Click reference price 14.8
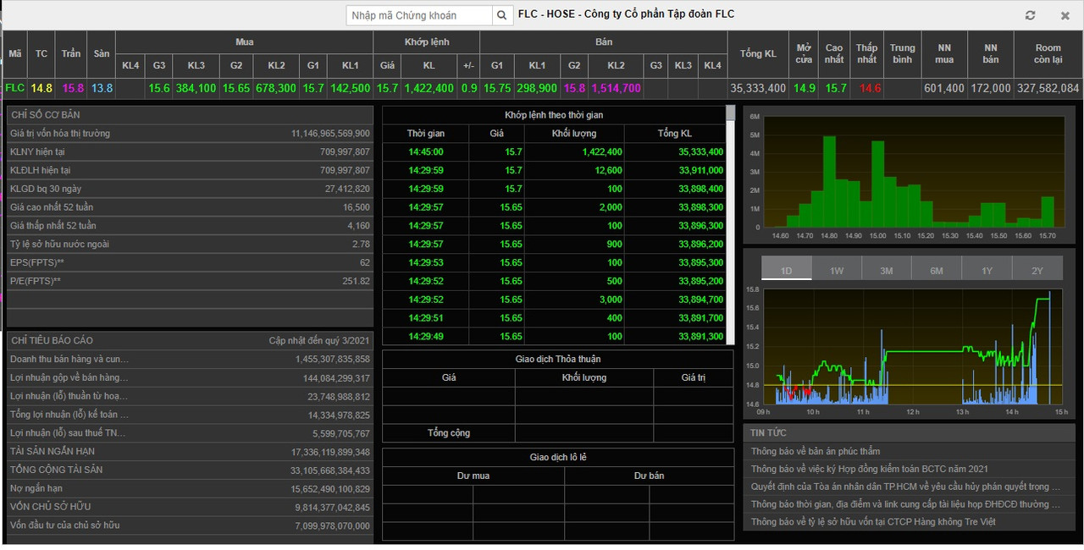Image resolution: width=1084 pixels, height=550 pixels. click(x=41, y=88)
